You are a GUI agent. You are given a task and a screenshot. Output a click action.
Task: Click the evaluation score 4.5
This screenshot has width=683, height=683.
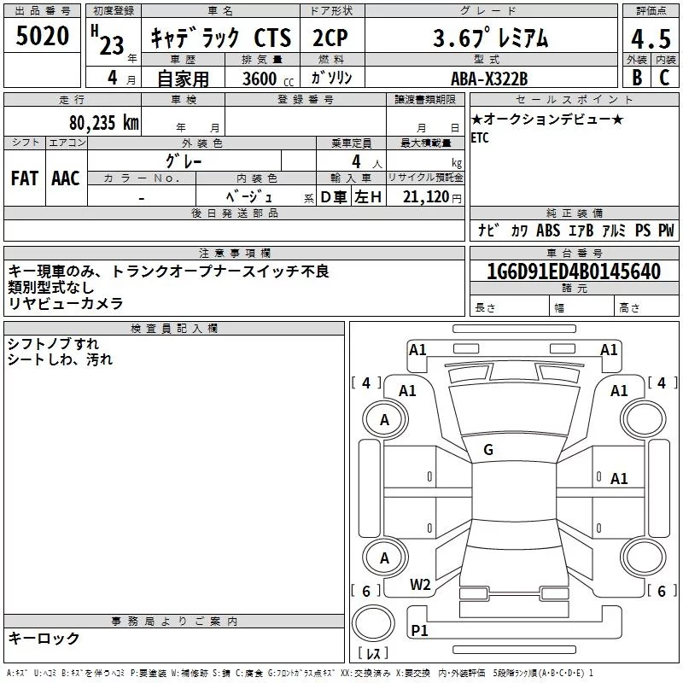tap(651, 38)
